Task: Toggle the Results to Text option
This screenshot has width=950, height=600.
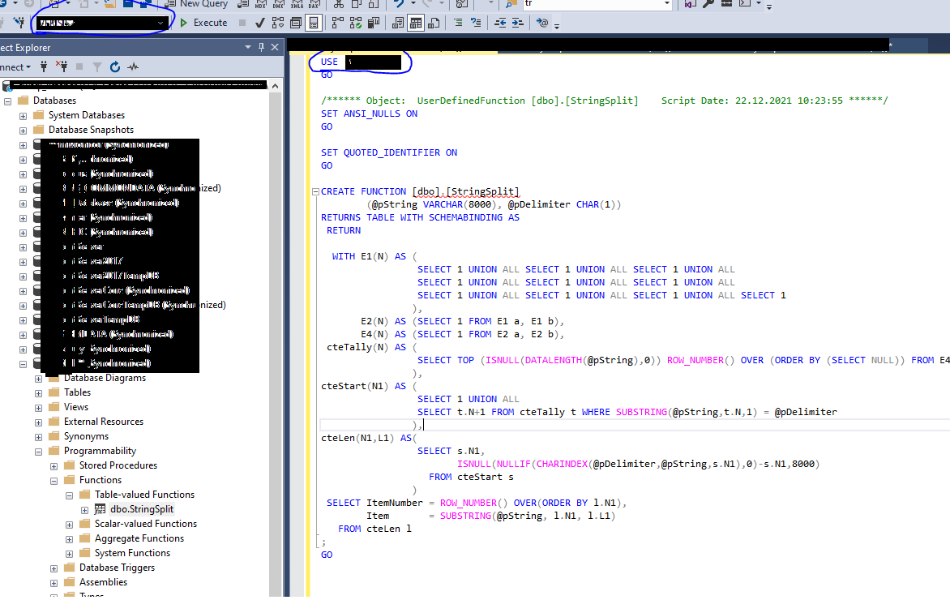Action: click(x=397, y=24)
